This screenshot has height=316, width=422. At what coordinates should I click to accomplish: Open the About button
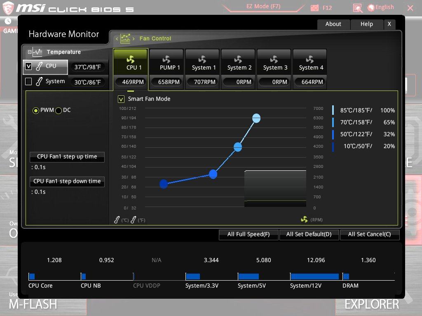point(333,24)
